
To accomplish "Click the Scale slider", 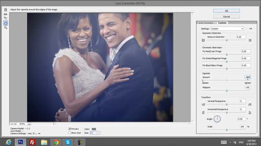I will pyautogui.click(x=227, y=130).
